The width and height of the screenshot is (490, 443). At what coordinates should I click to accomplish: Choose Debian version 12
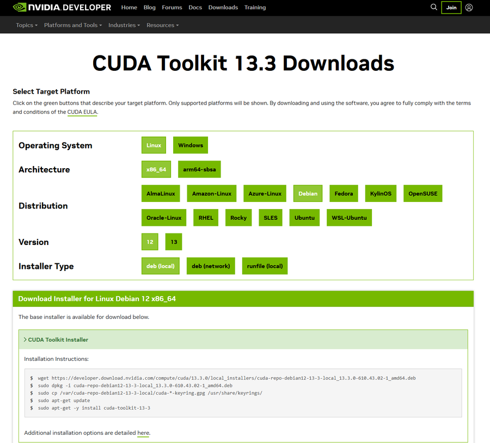[x=150, y=242]
